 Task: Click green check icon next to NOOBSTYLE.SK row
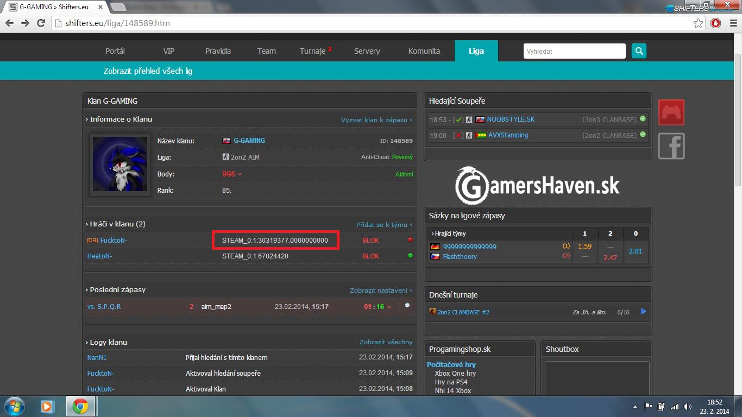[x=643, y=119]
